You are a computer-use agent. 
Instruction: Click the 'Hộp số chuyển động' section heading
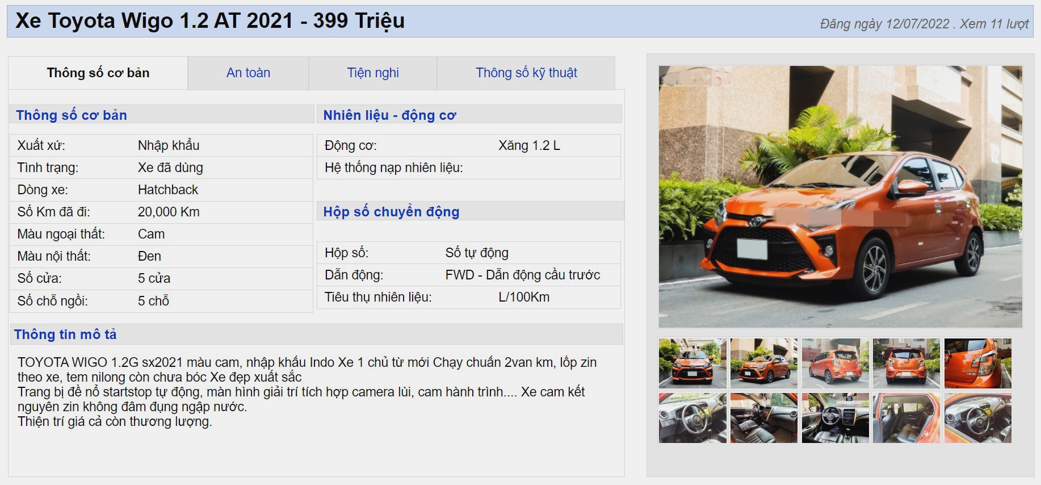tap(391, 212)
